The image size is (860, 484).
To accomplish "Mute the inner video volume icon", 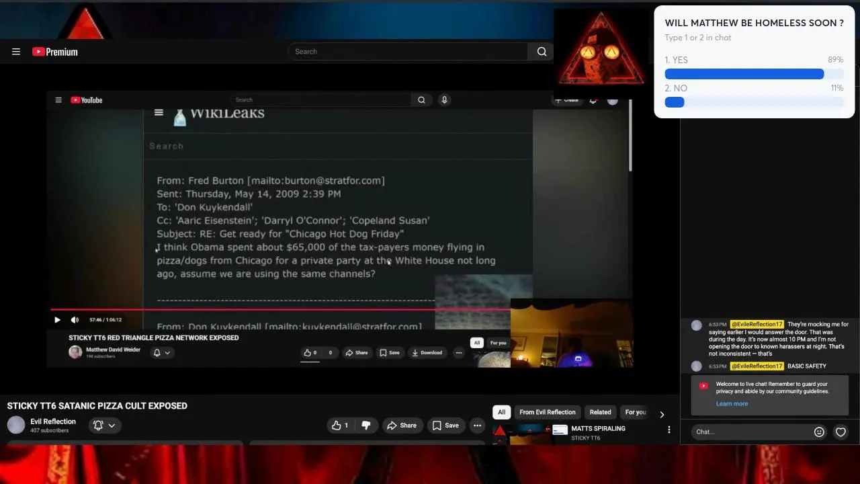I will click(x=75, y=320).
